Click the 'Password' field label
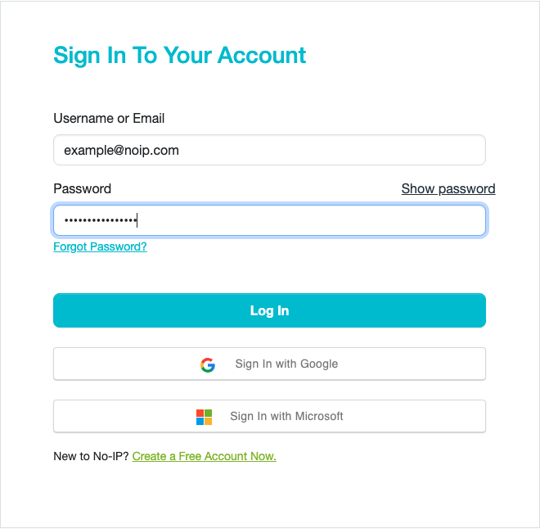Viewport: 540px width, 529px height. tap(82, 188)
